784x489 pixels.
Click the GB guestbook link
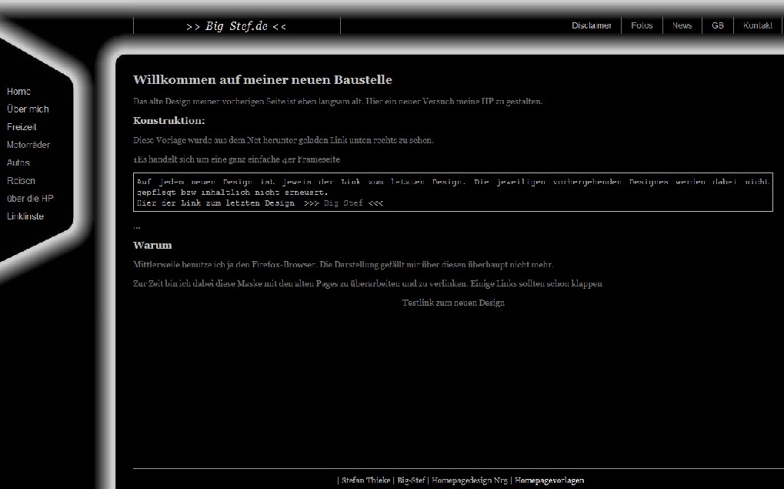[717, 25]
